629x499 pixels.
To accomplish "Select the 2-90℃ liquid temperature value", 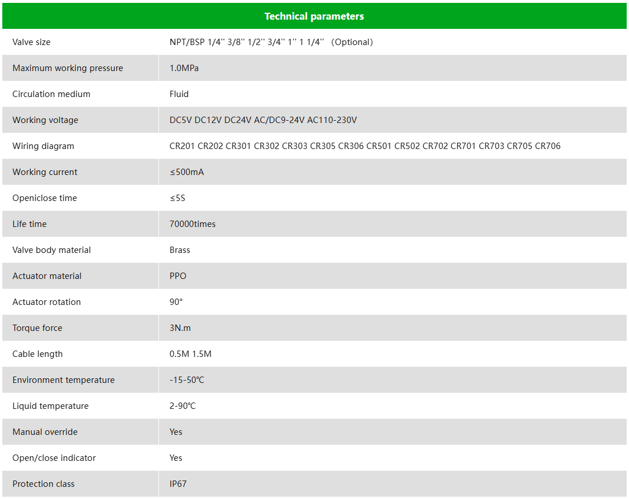I will pos(183,406).
